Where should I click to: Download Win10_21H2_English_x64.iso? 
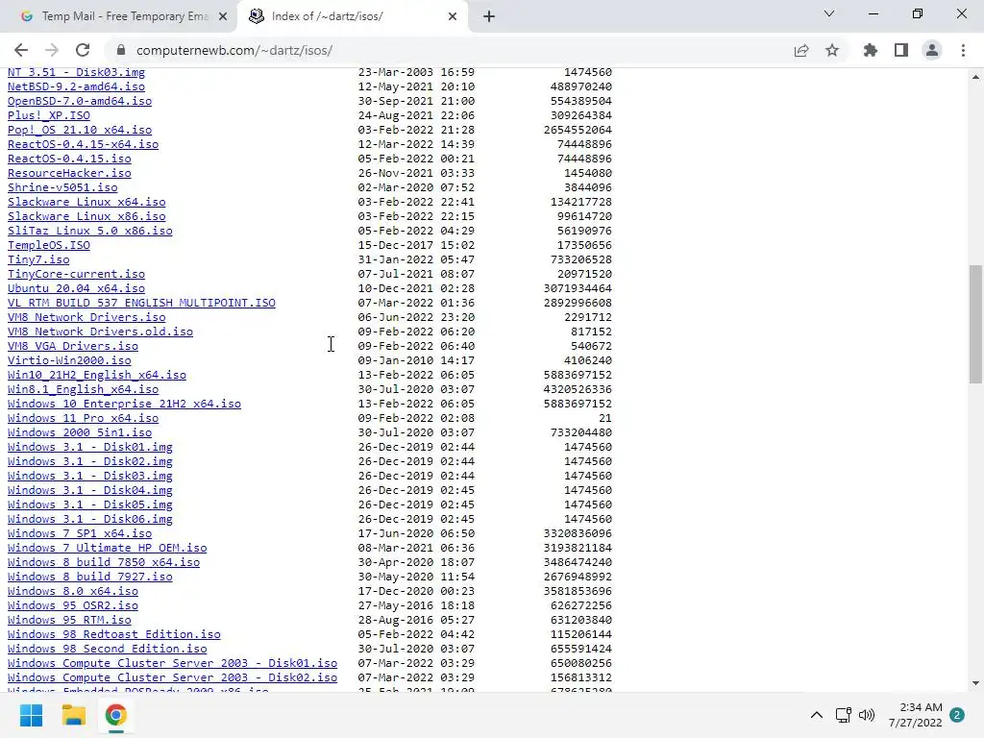(97, 376)
